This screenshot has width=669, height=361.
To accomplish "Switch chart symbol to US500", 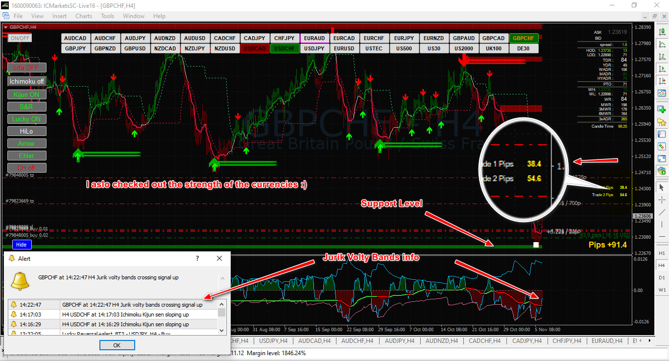I will (404, 48).
